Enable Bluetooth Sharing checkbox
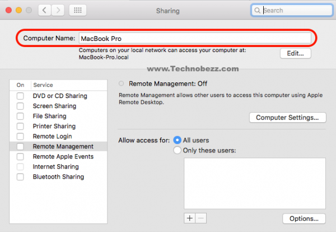Screen dimensions: 336x232 [20, 177]
